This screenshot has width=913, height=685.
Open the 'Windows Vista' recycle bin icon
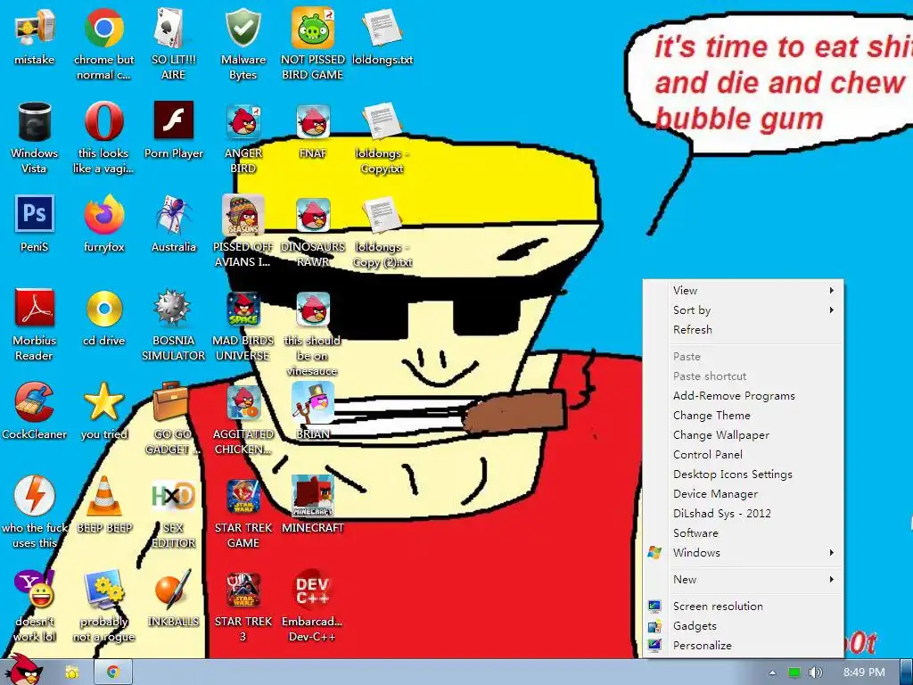coord(35,121)
